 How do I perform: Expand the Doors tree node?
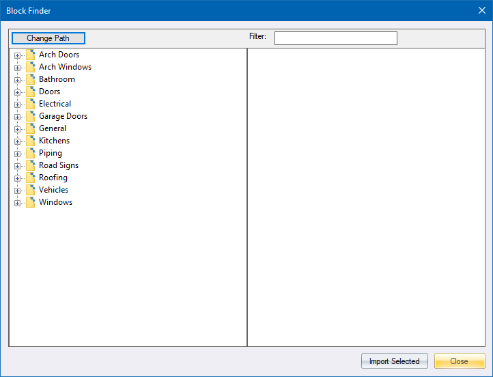pyautogui.click(x=18, y=92)
